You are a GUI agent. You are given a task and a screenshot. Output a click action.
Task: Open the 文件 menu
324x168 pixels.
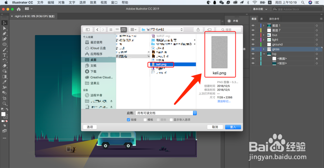click(x=40, y=3)
